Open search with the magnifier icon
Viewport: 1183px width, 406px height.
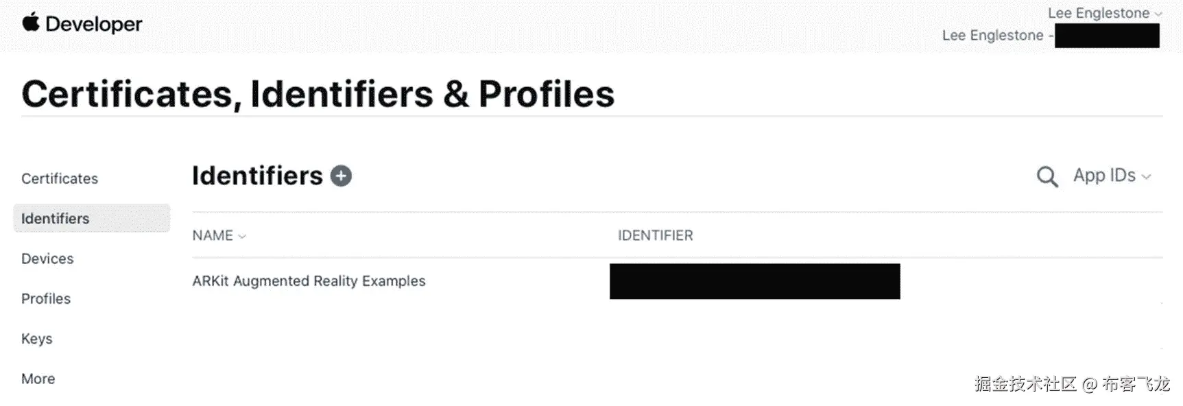[1047, 177]
